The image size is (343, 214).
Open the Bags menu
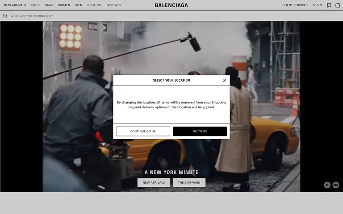pyautogui.click(x=49, y=5)
